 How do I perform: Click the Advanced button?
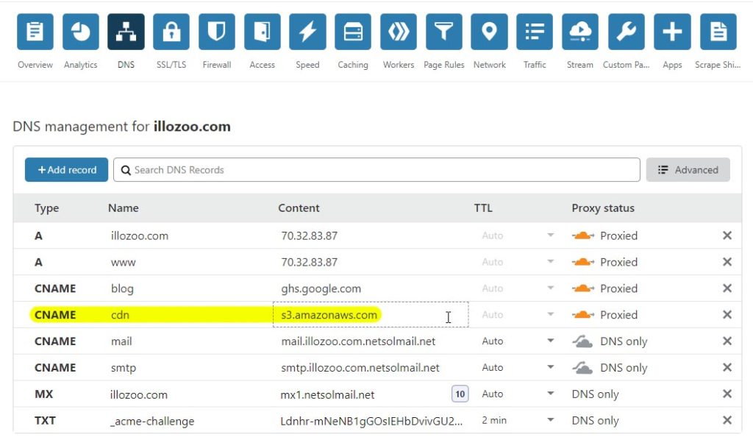click(x=688, y=169)
